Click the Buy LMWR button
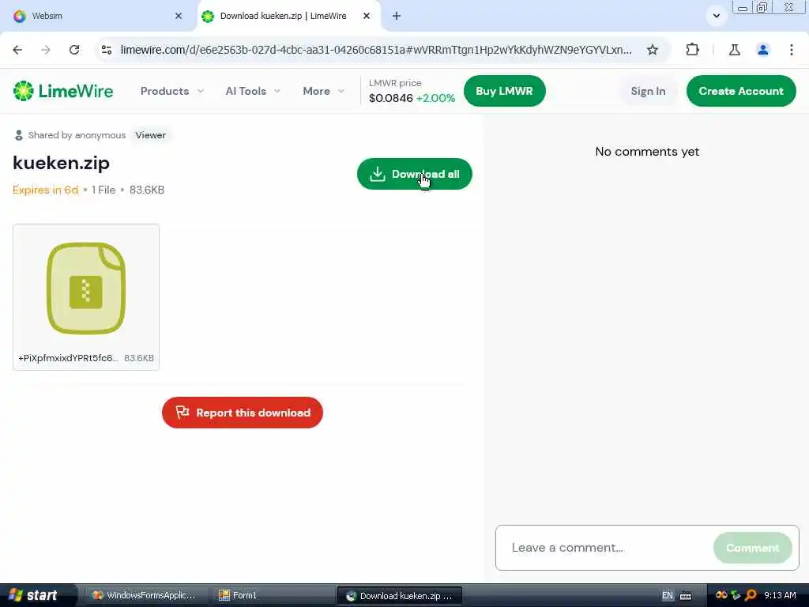The width and height of the screenshot is (809, 607). click(504, 91)
